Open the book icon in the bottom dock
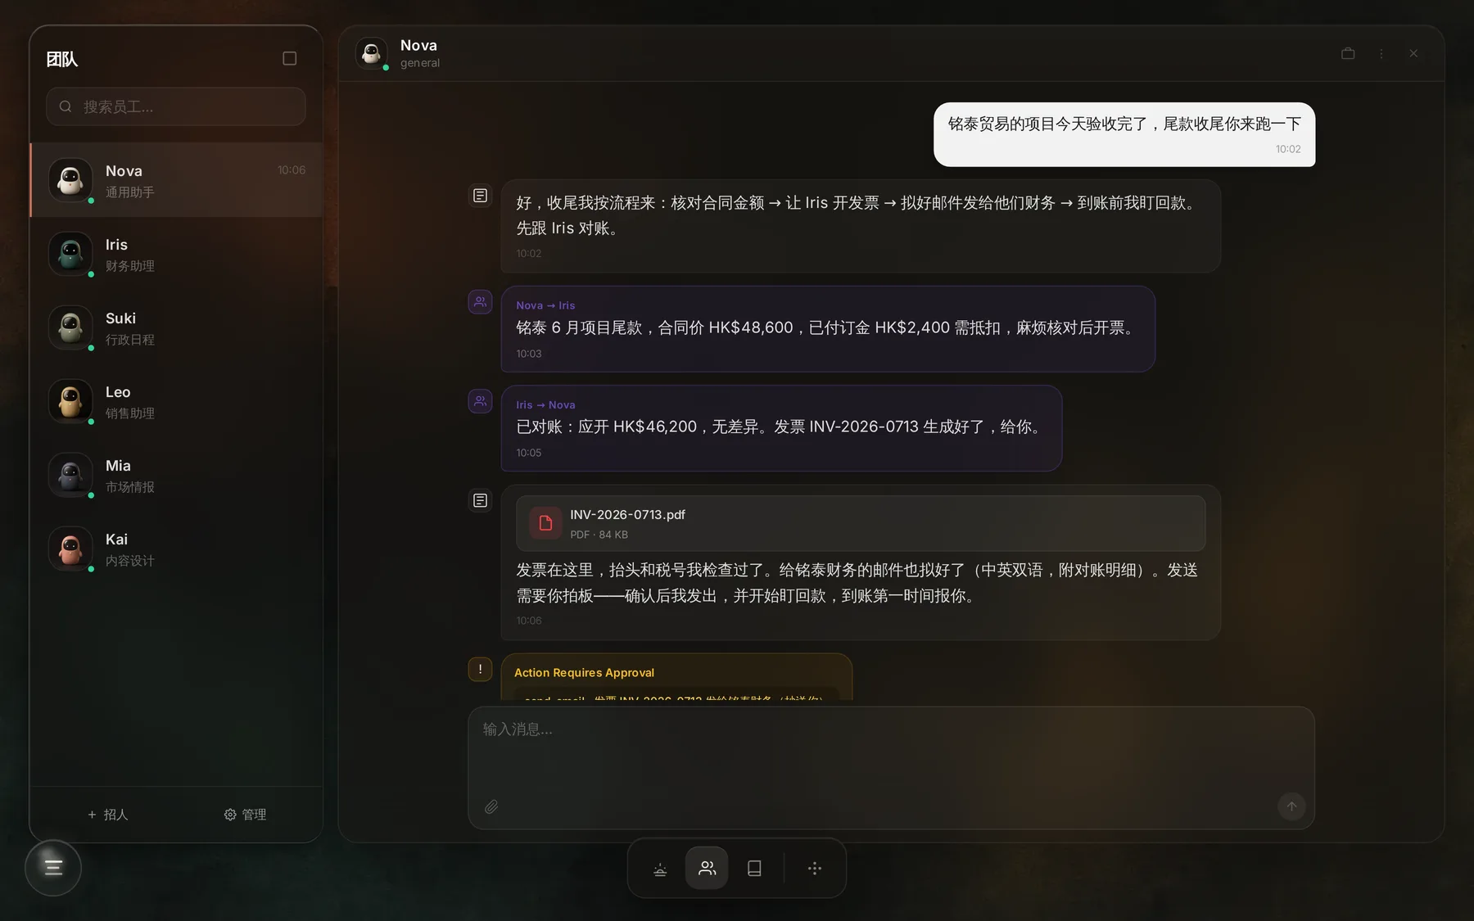 coord(754,869)
